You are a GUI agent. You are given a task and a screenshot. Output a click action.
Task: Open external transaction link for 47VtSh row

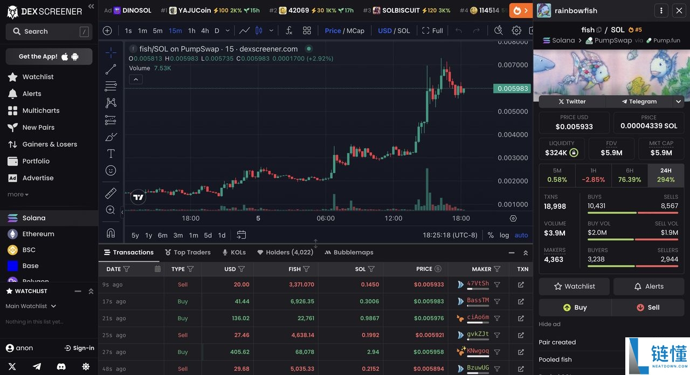[x=521, y=285]
